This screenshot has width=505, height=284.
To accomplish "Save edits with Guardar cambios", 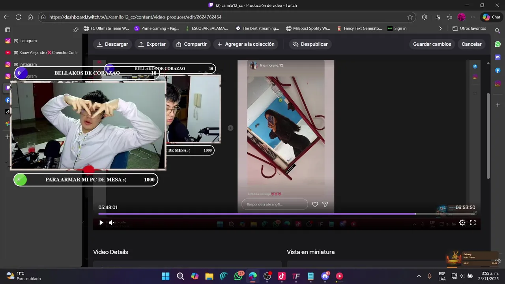I will point(432,44).
